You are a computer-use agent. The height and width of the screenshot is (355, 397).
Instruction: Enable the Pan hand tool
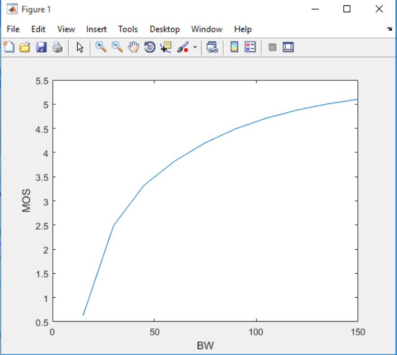point(134,47)
